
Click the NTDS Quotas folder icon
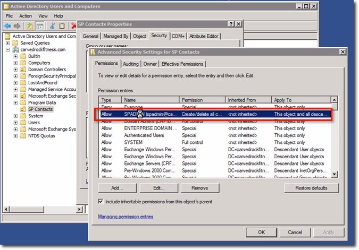(x=23, y=136)
